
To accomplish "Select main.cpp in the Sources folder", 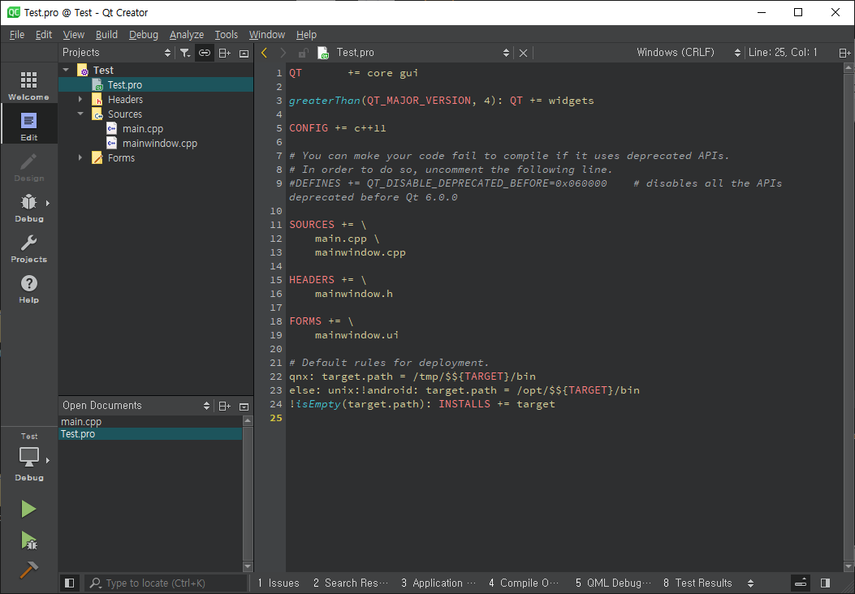I will point(142,128).
